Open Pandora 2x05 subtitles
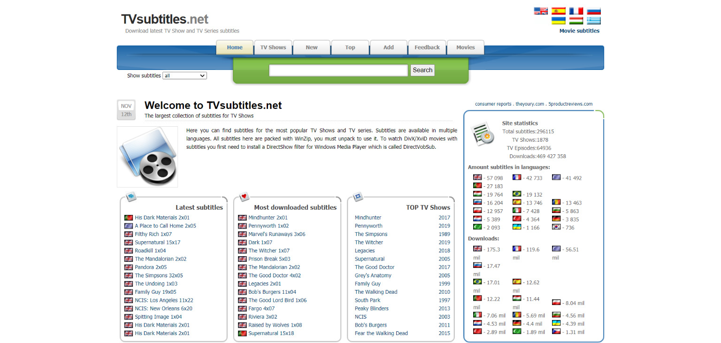This screenshot has width=721, height=343. [151, 267]
